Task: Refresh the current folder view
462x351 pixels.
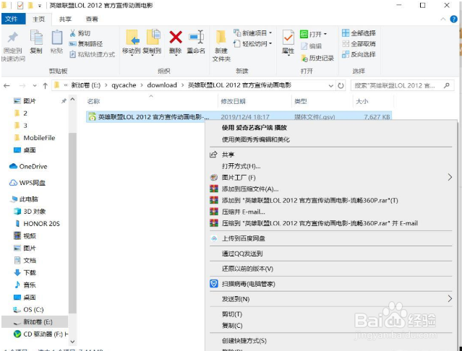Action: pos(341,86)
